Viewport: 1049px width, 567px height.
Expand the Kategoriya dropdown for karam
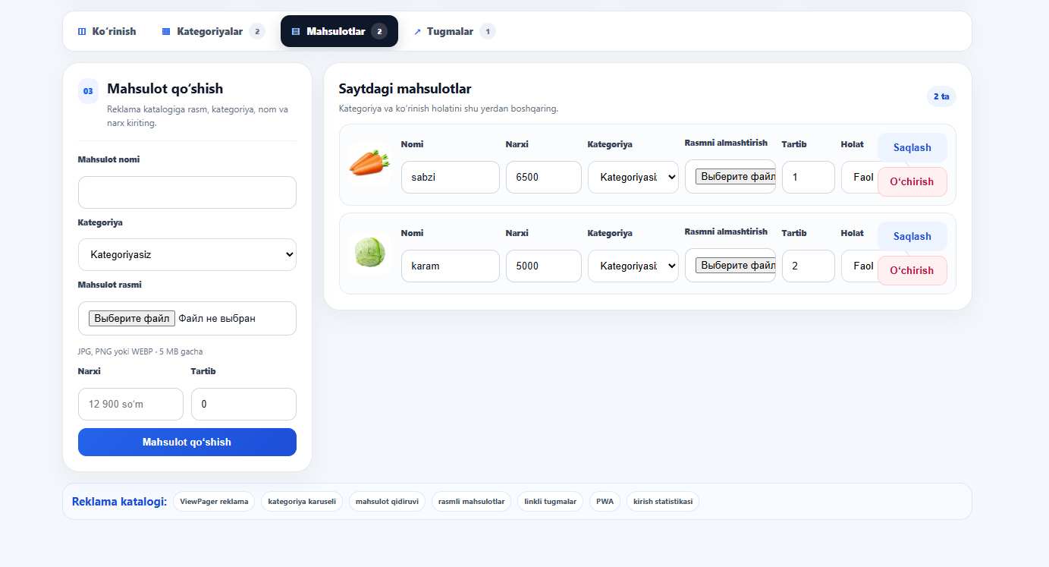[x=633, y=266]
